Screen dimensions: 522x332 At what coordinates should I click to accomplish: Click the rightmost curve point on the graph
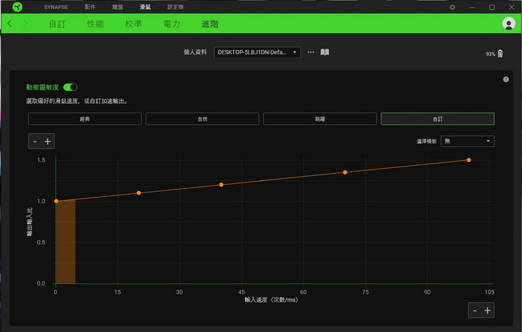[469, 160]
